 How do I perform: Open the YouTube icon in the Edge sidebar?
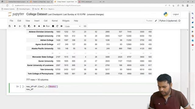[193, 45]
